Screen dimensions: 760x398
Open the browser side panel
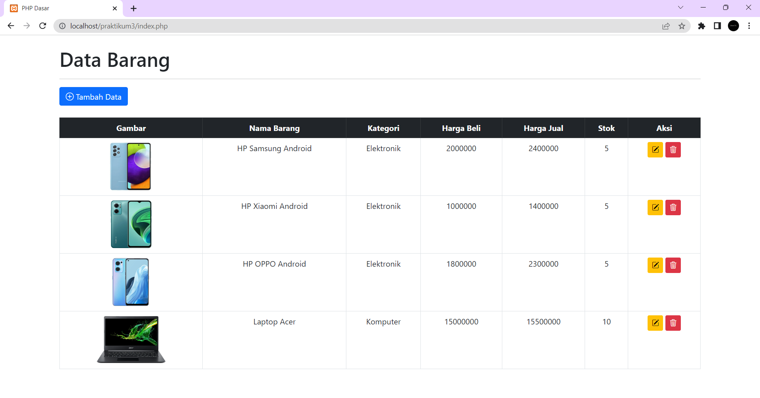pyautogui.click(x=717, y=26)
